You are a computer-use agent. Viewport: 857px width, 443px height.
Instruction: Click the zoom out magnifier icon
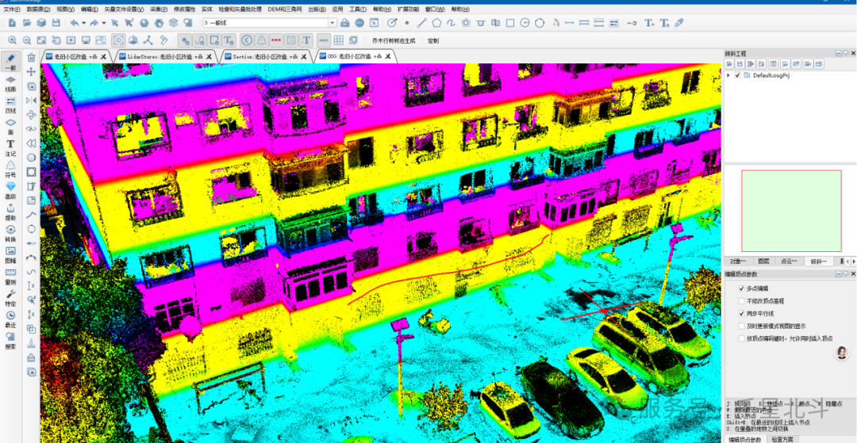click(x=27, y=40)
